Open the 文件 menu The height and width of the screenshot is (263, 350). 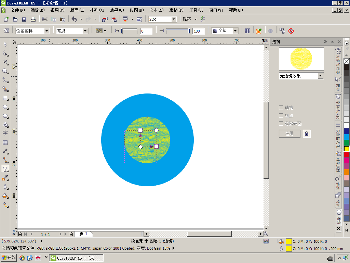tap(18, 10)
